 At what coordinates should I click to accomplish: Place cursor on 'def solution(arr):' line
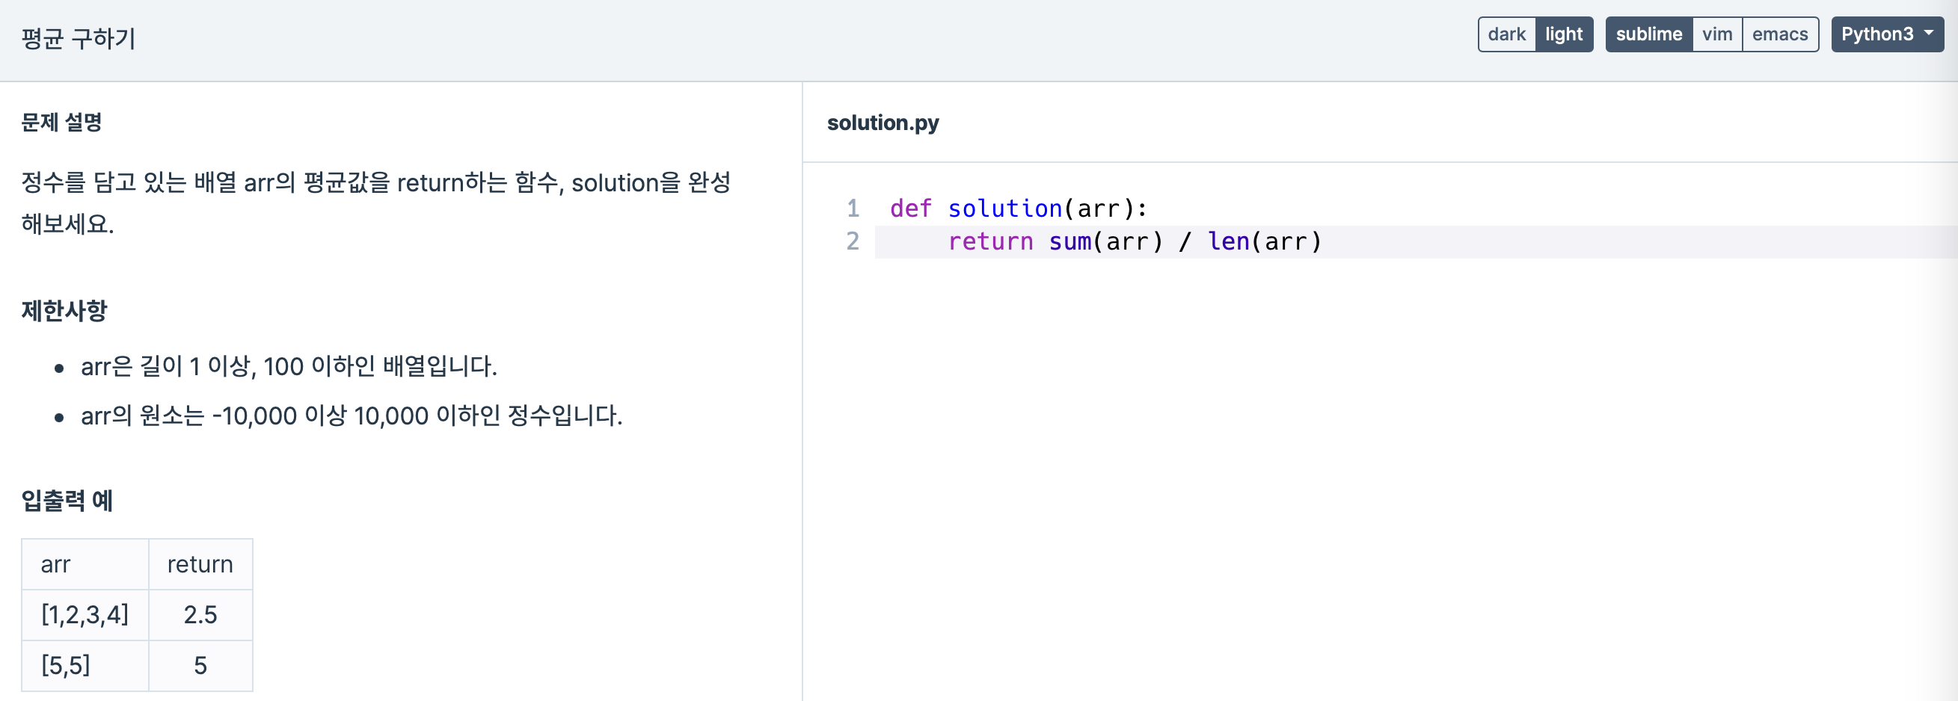(x=1019, y=208)
